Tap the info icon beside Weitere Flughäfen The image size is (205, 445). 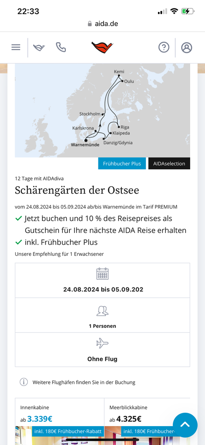point(24,382)
